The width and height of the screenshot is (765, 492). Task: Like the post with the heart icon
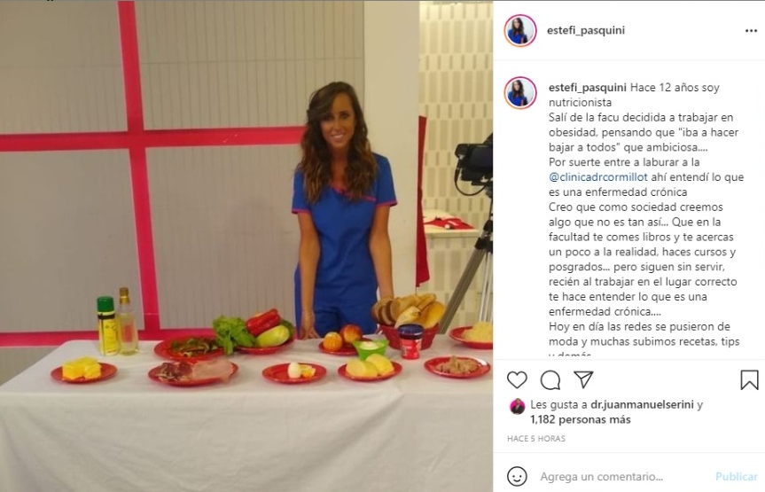tap(517, 379)
